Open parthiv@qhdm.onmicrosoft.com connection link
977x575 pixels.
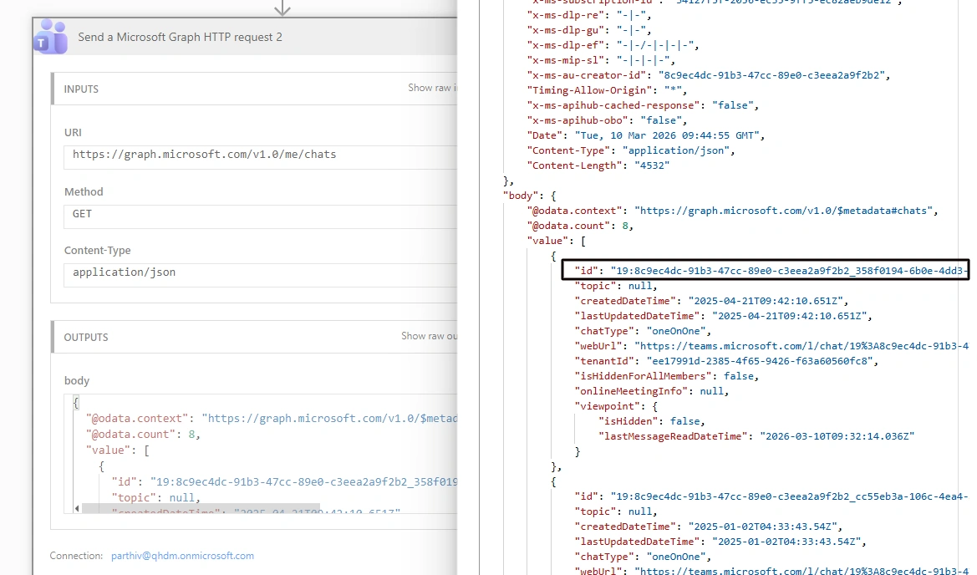tap(182, 556)
